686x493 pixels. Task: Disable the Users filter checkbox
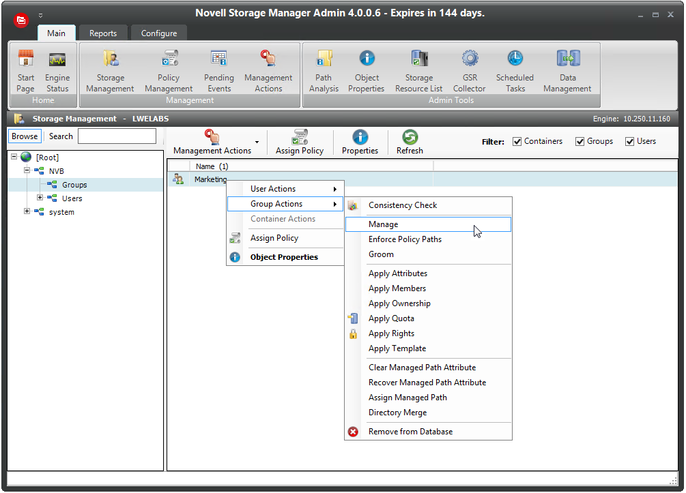click(x=630, y=142)
